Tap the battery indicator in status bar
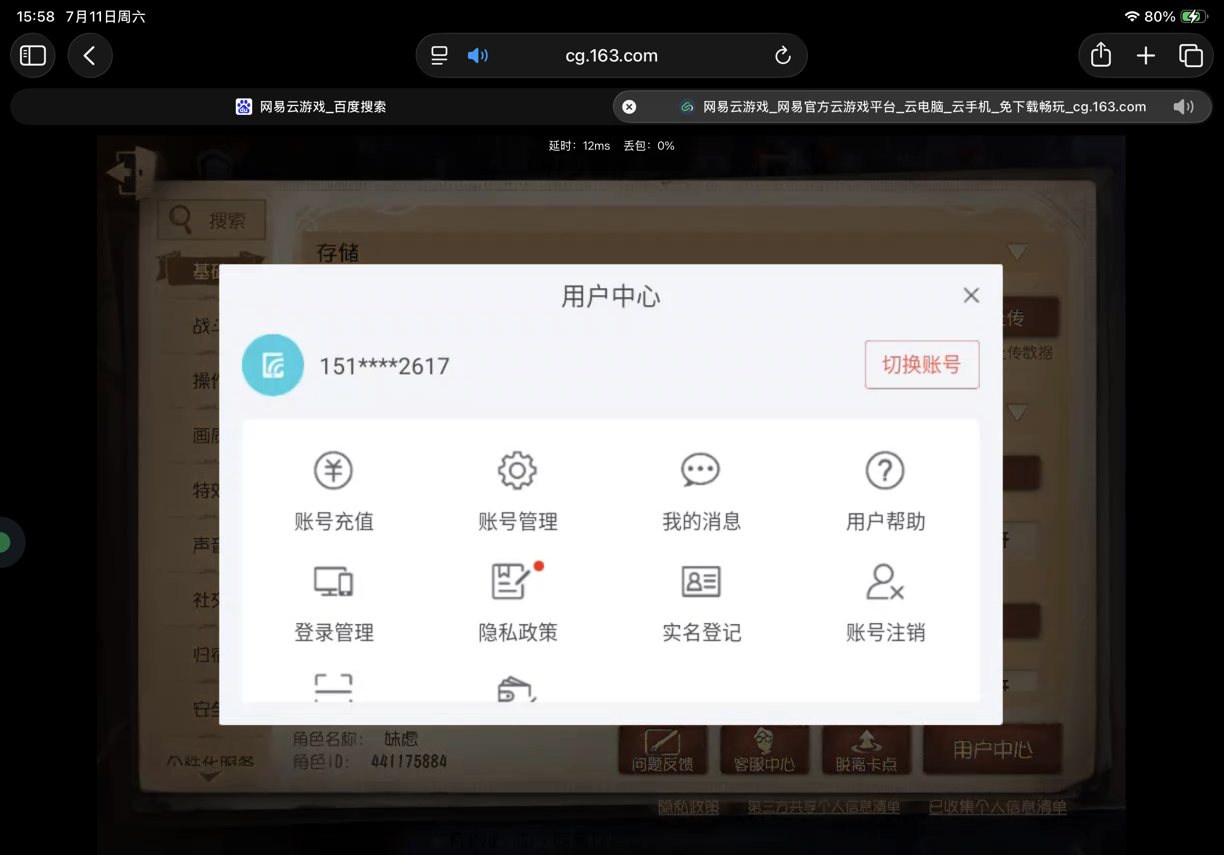1224x855 pixels. point(1193,16)
